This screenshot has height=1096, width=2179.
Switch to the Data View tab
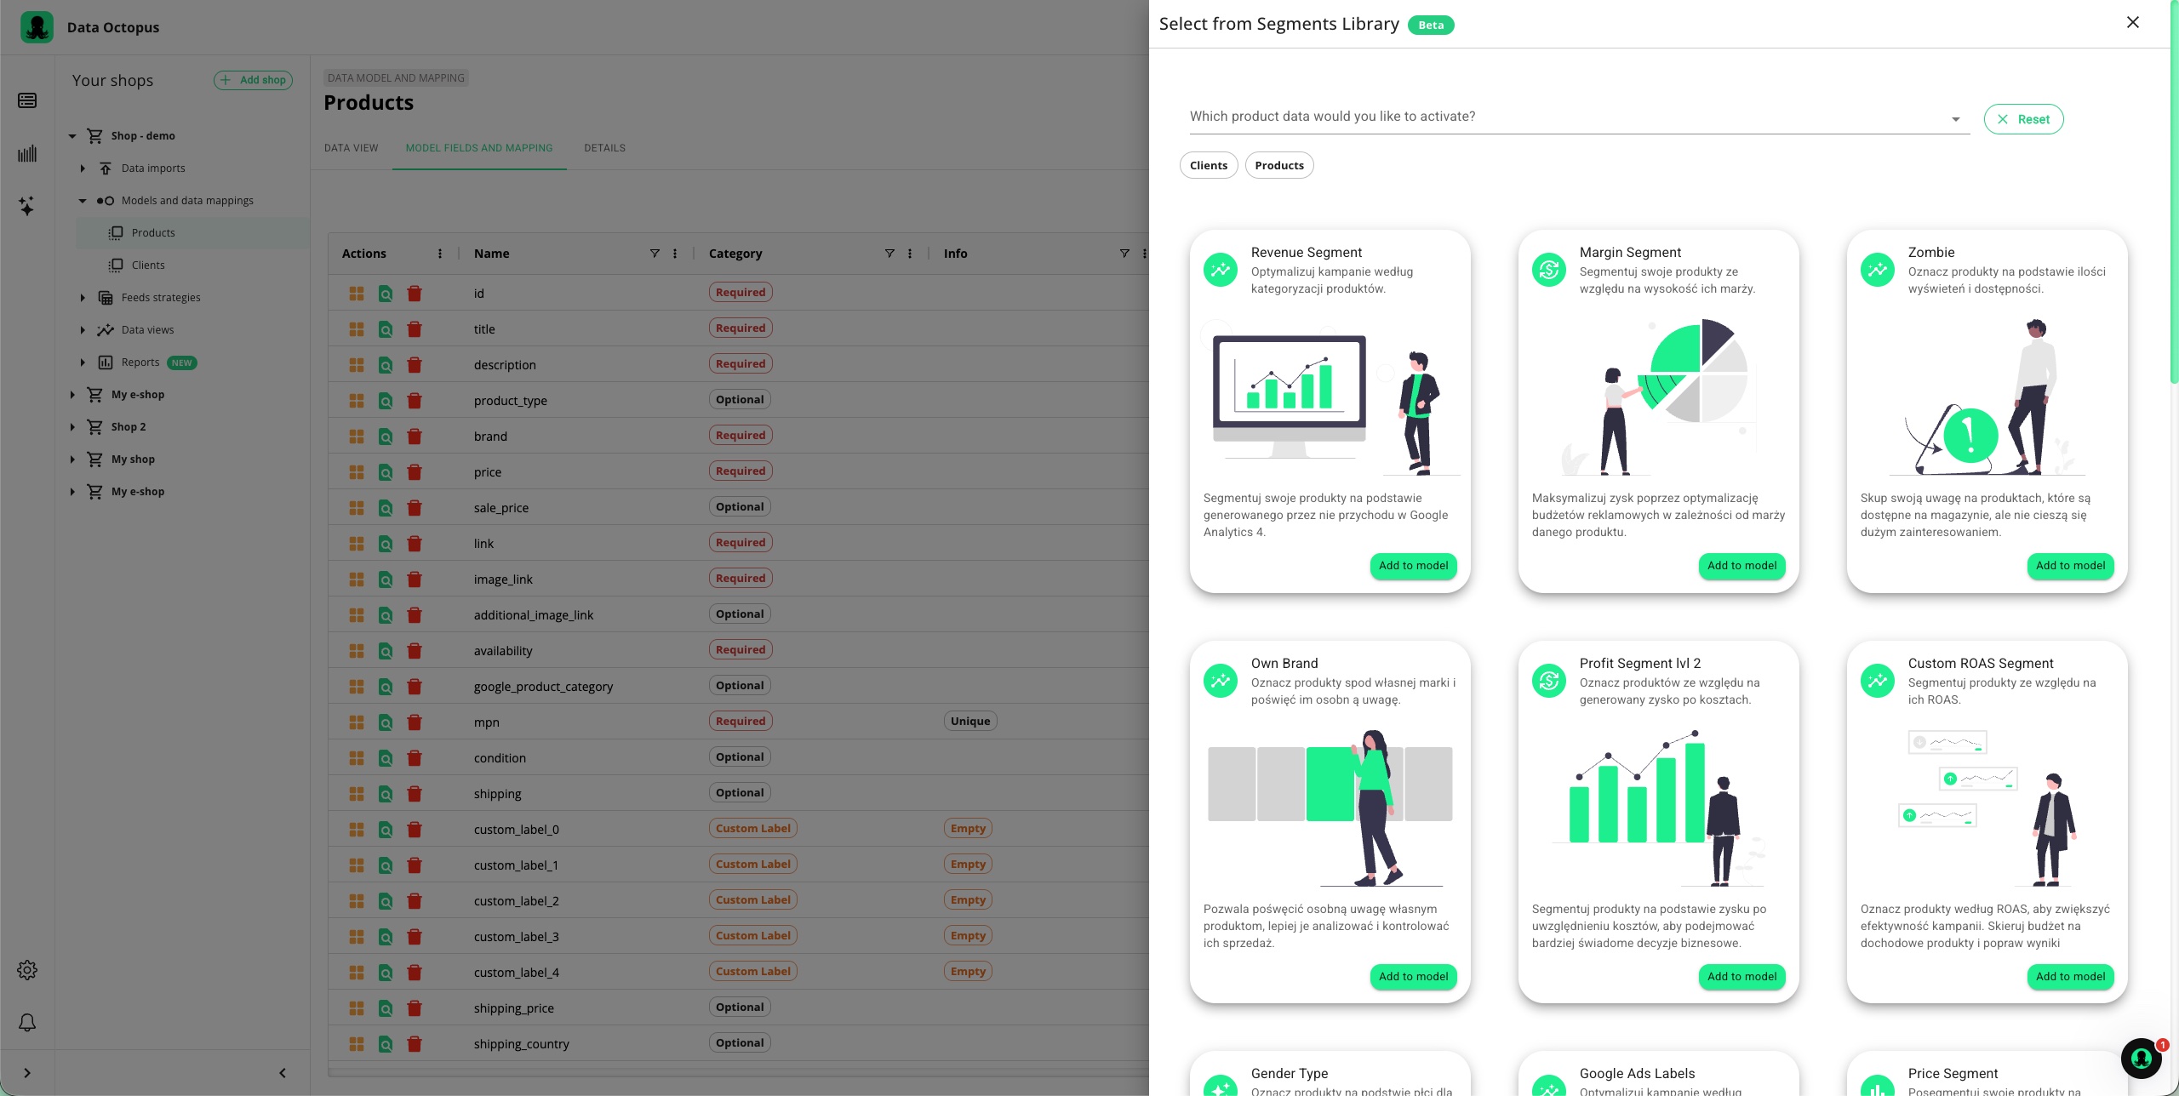pos(351,148)
